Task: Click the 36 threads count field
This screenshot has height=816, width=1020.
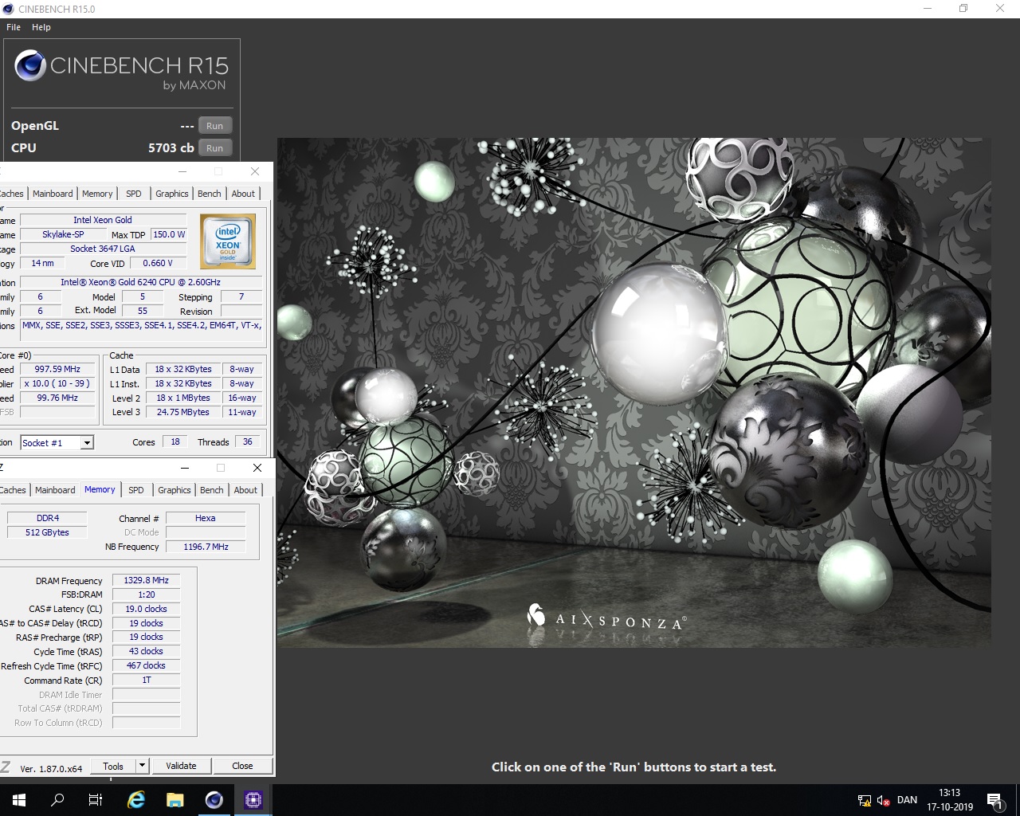Action: click(x=248, y=441)
